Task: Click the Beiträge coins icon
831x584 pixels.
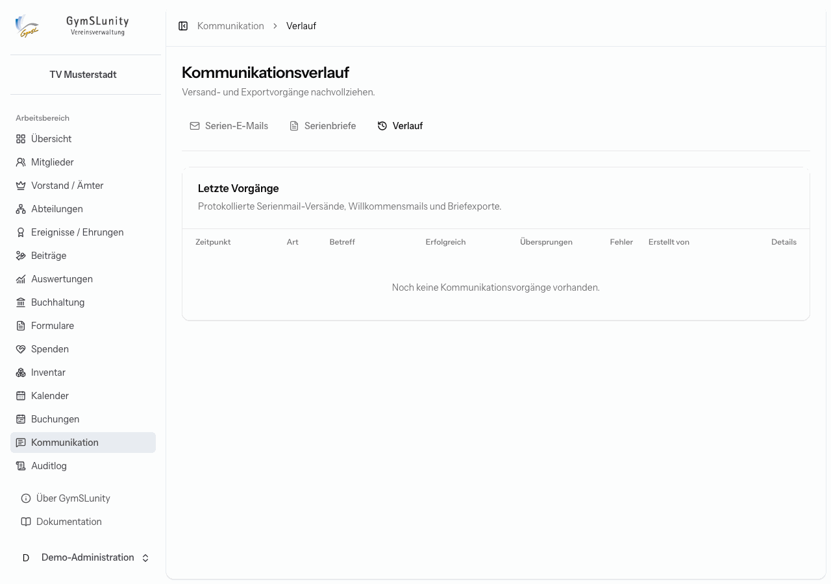Action: click(21, 256)
